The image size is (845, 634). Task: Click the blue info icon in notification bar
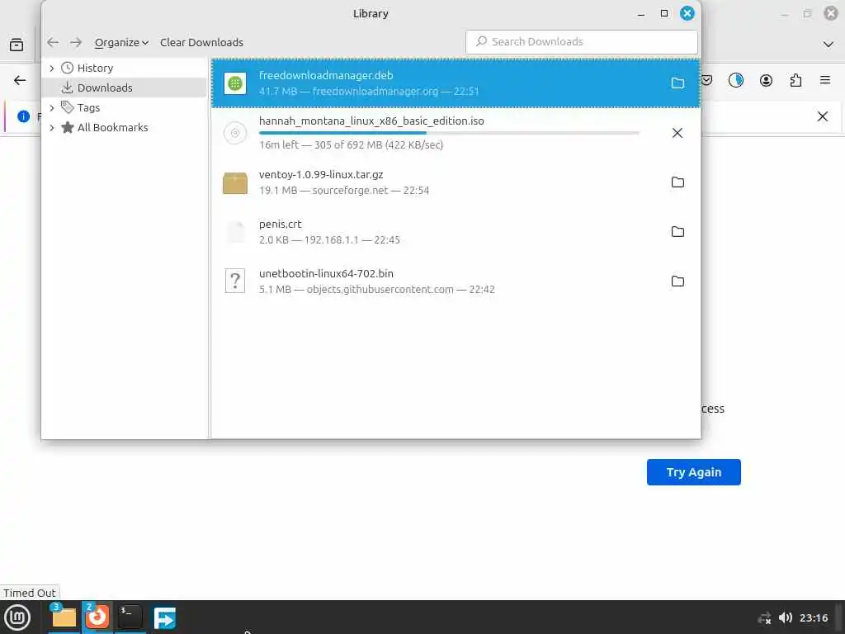[23, 116]
